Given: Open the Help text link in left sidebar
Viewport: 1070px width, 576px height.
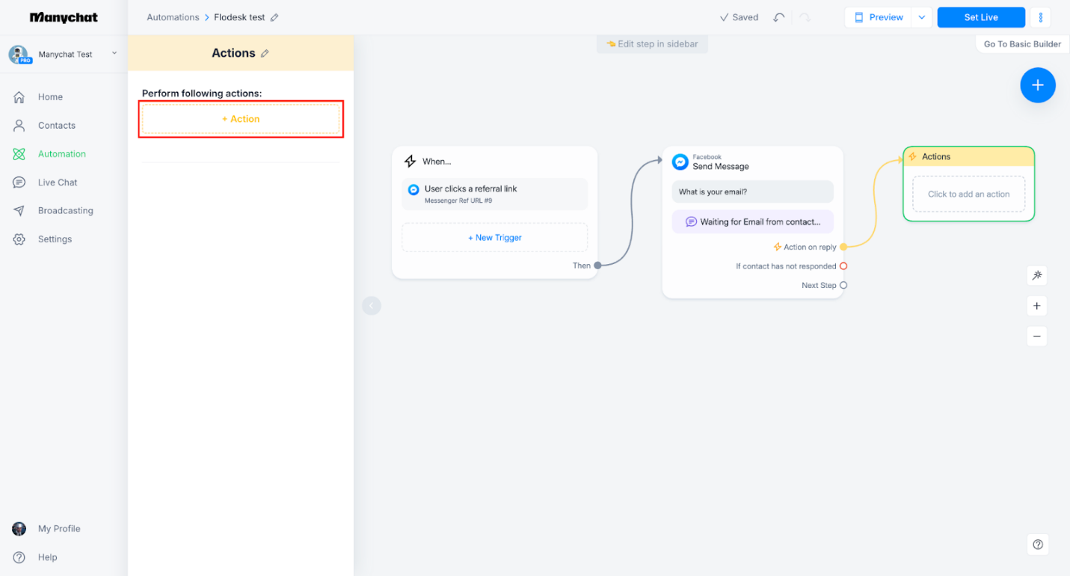Looking at the screenshot, I should coord(48,557).
